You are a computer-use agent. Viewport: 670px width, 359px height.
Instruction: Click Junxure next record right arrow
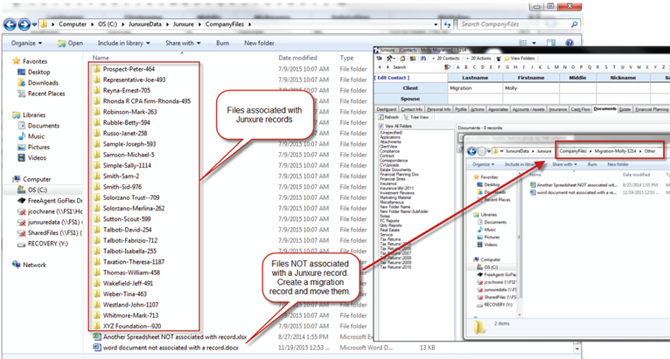point(388,67)
